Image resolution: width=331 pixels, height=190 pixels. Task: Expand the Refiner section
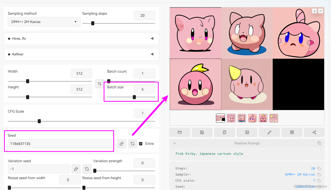[x=81, y=54]
